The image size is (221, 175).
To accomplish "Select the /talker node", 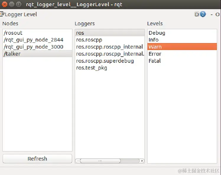I will click(x=37, y=54).
